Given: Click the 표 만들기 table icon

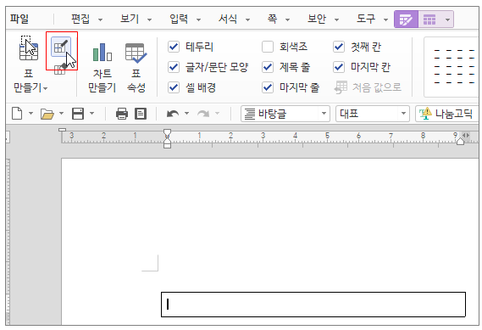Looking at the screenshot, I should tap(29, 48).
